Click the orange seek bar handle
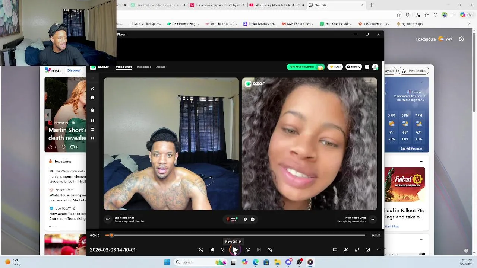This screenshot has height=268, width=477. pos(111,235)
